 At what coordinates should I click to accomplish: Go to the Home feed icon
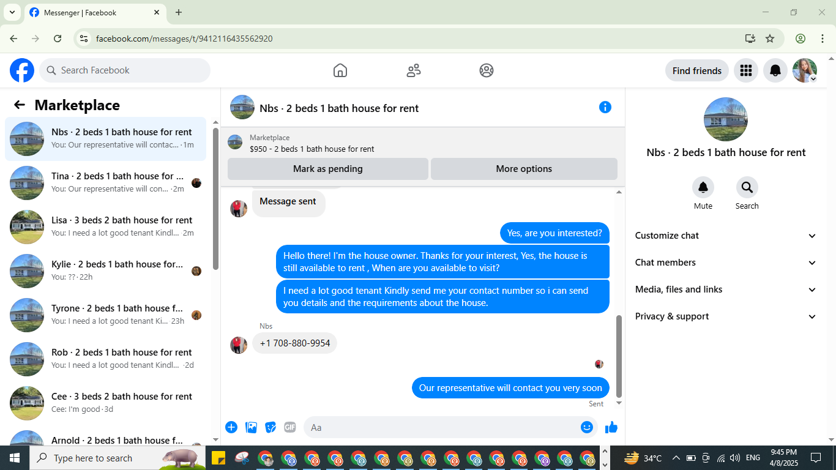340,70
